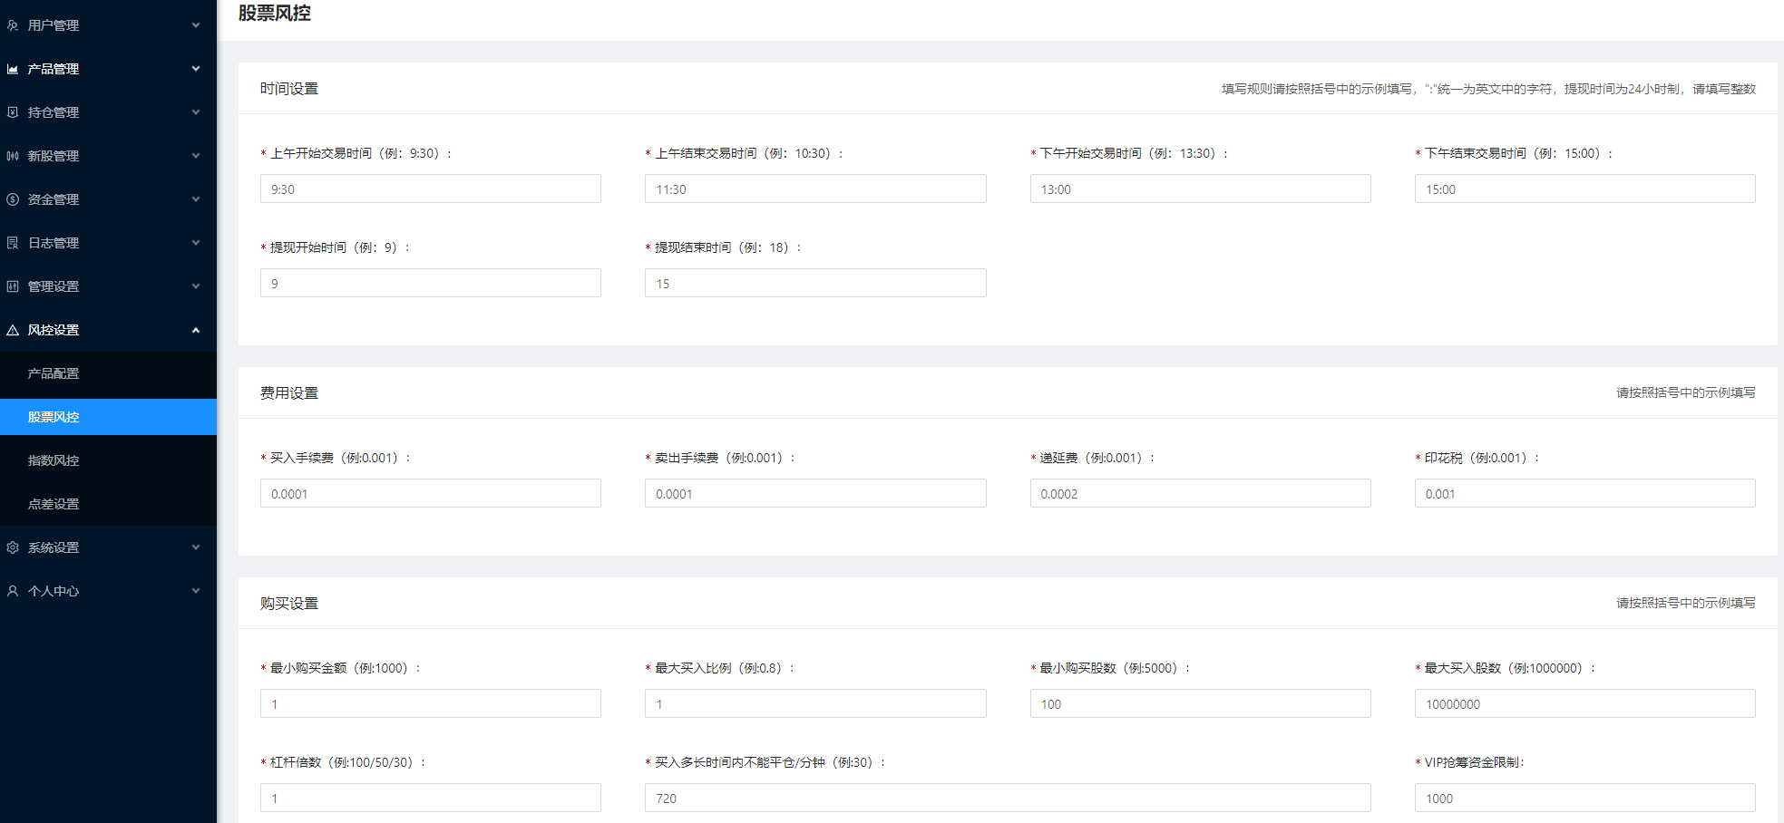
Task: Open the 指数风控 submenu item
Action: coord(54,460)
